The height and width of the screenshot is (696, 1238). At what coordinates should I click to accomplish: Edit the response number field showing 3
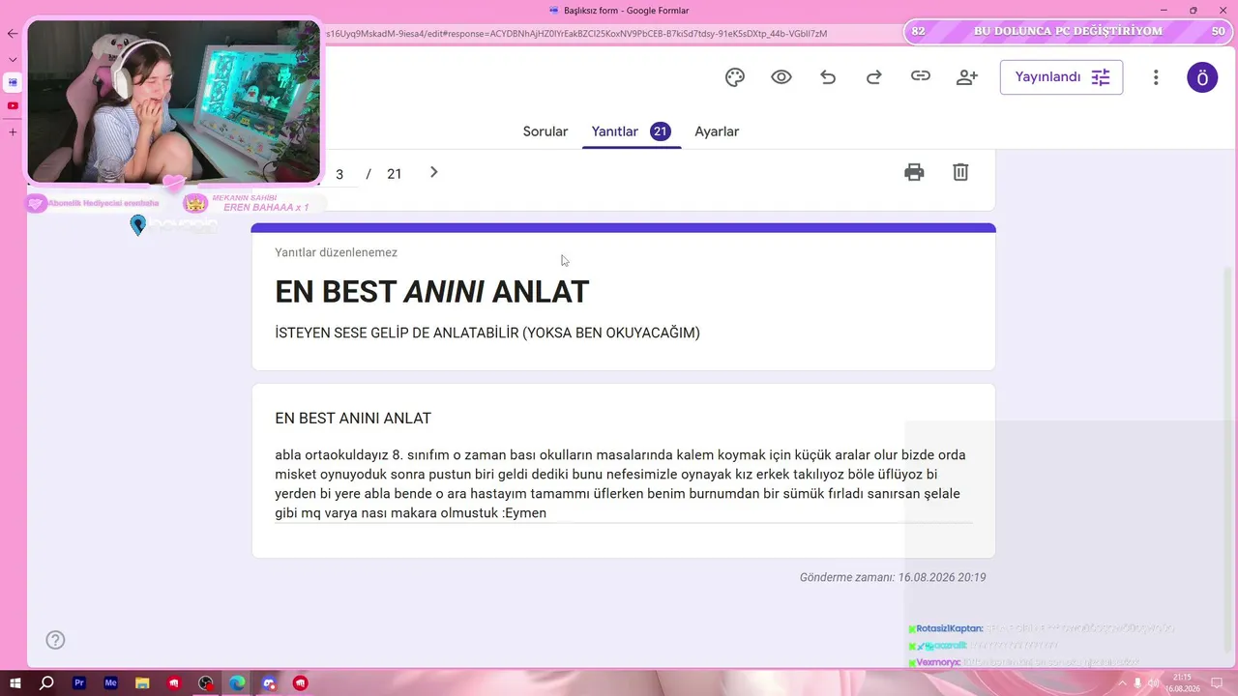[339, 174]
